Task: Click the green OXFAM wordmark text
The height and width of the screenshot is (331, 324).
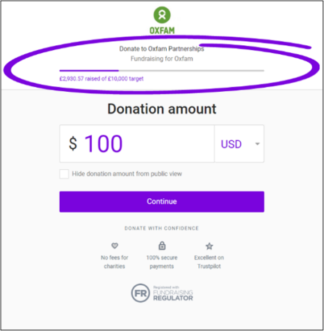Action: (162, 31)
